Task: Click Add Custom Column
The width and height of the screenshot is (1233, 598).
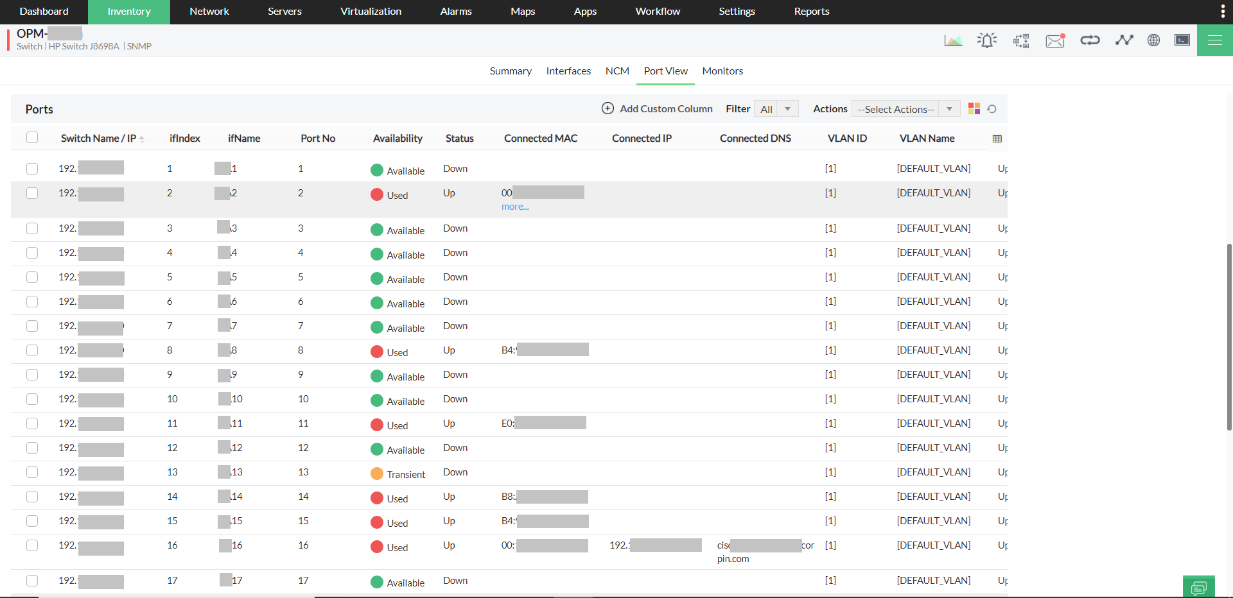Action: [657, 109]
